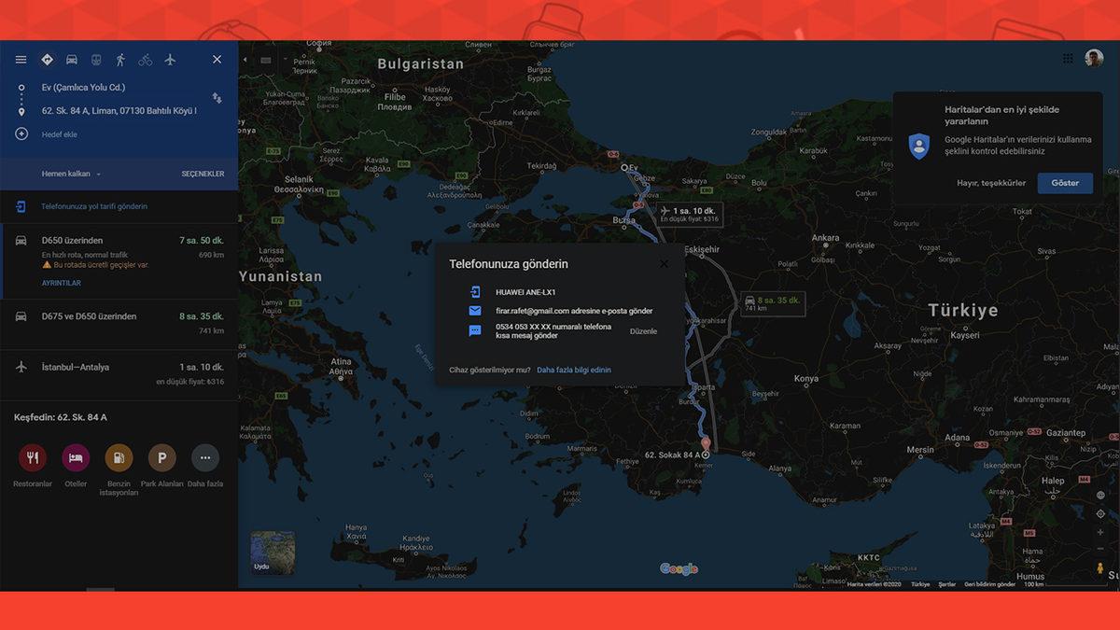Open the Google apps grid
The height and width of the screenshot is (630, 1120).
tap(1067, 58)
